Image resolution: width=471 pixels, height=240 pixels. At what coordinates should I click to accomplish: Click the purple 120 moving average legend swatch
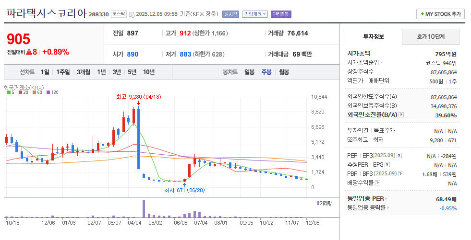pos(48,92)
